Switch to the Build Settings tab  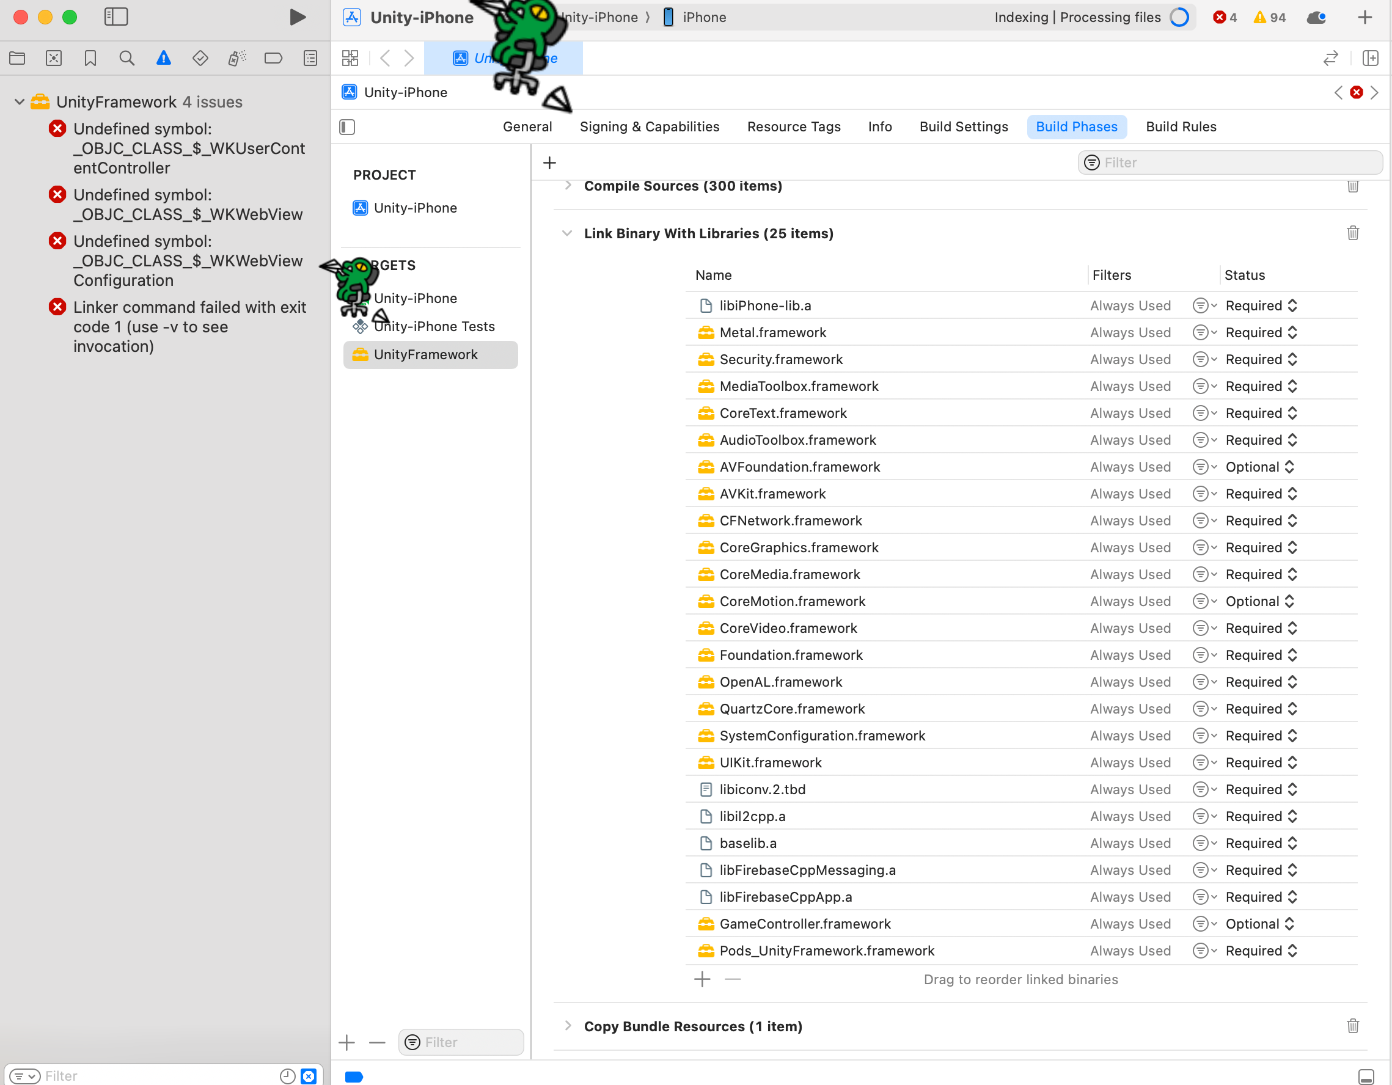tap(963, 127)
